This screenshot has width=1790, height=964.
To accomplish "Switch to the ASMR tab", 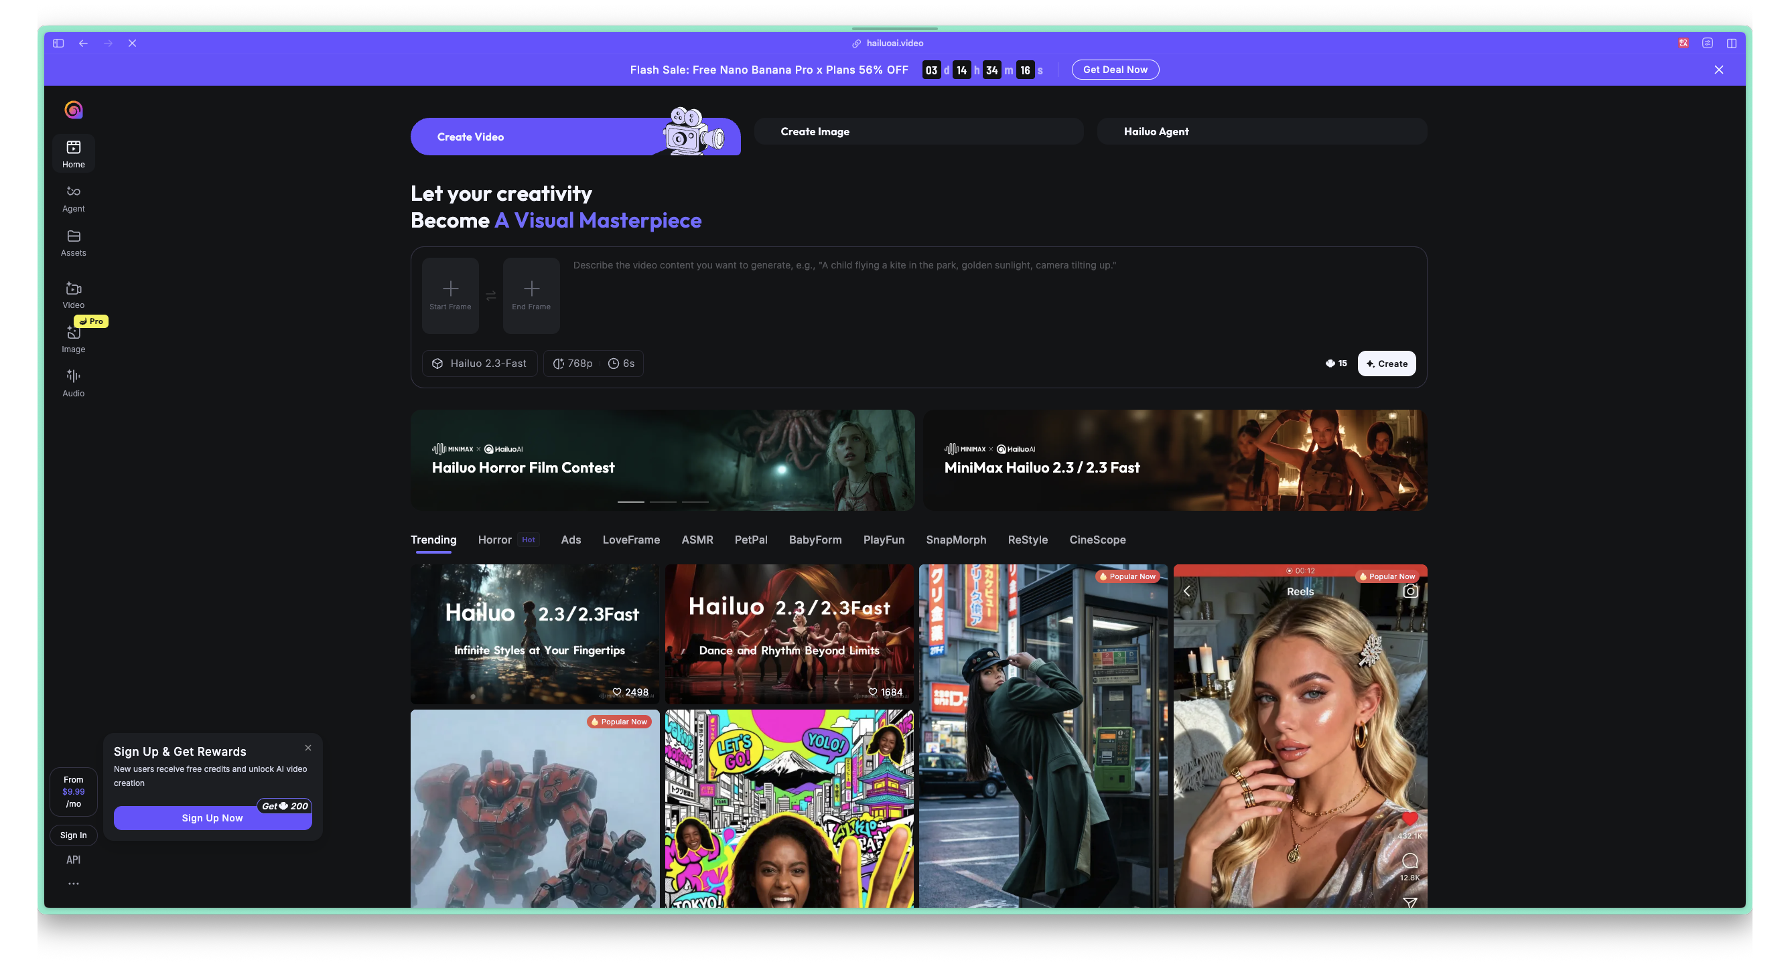I will (697, 540).
